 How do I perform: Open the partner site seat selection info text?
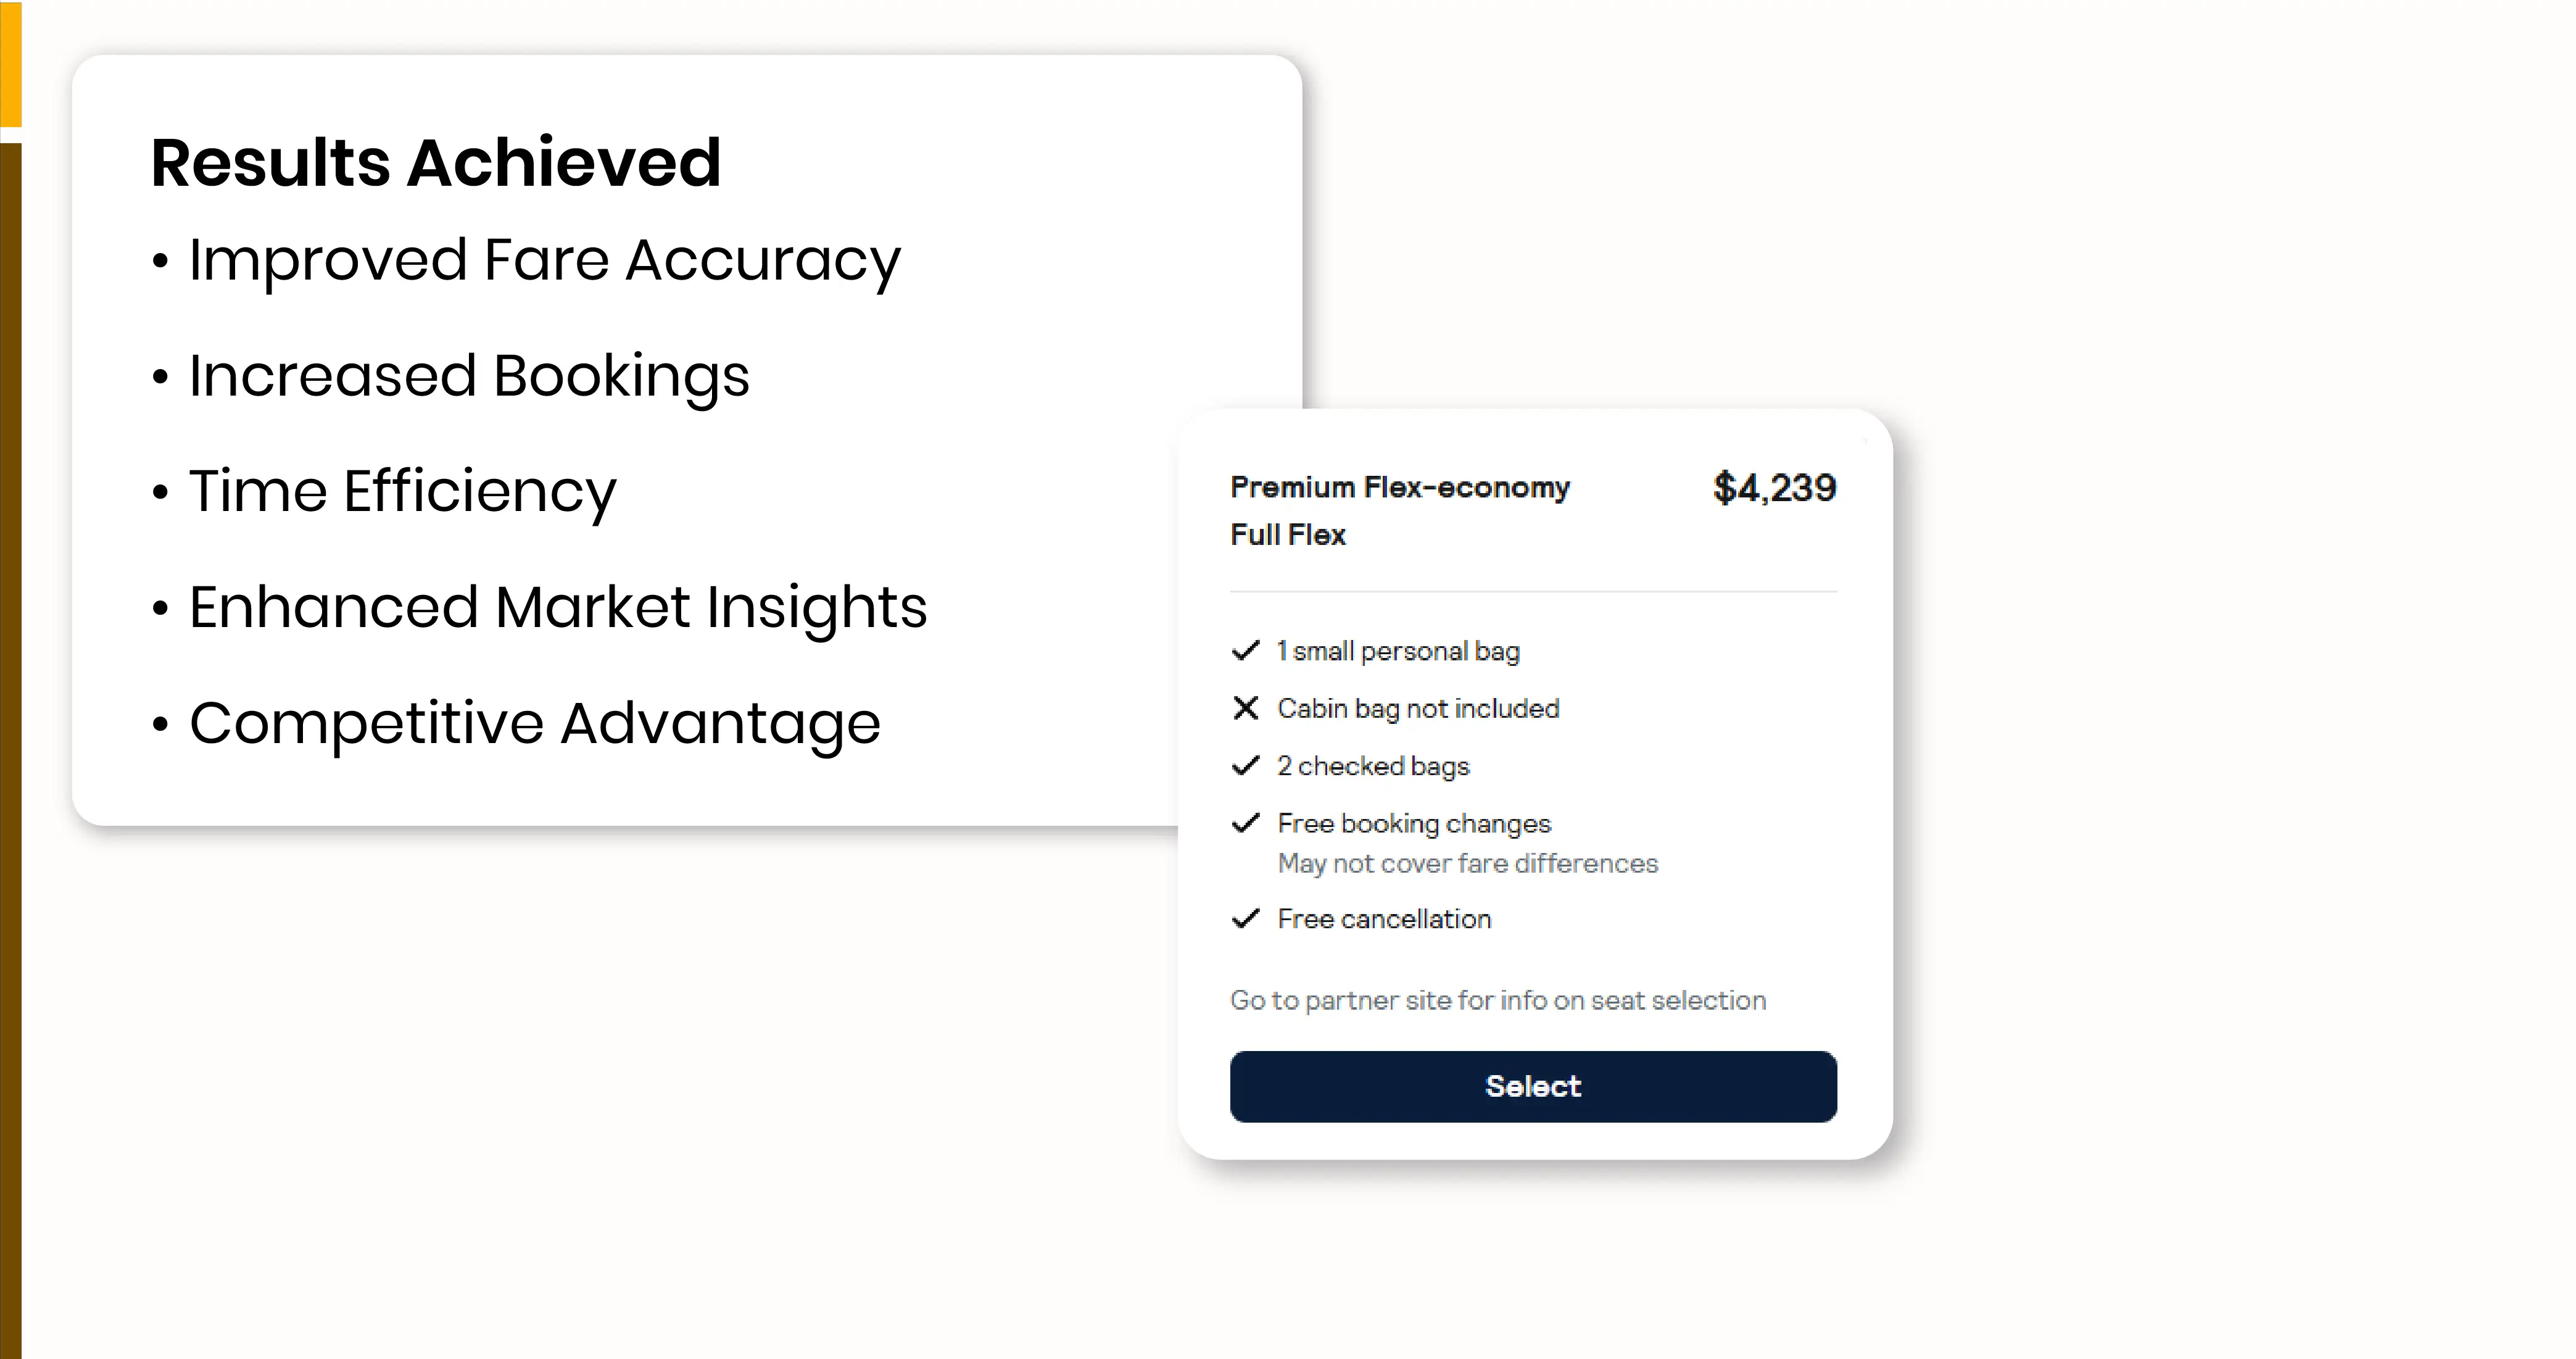coord(1497,1000)
